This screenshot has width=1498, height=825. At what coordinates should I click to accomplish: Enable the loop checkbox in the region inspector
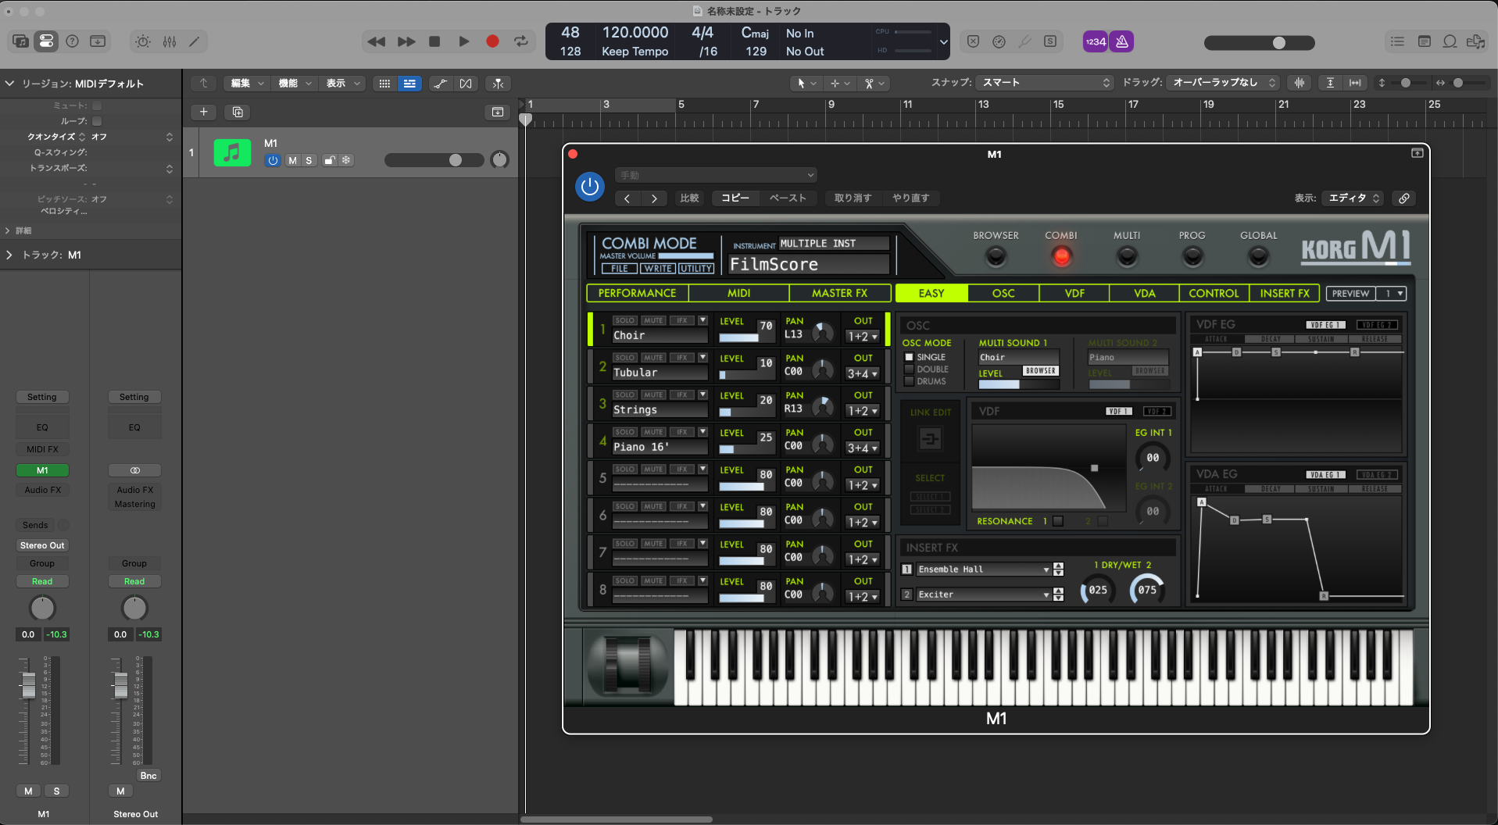[97, 121]
